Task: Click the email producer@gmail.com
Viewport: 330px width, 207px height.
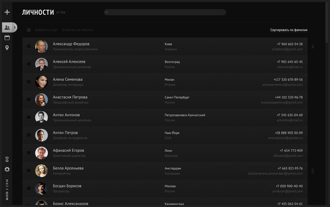Action: tap(288, 191)
